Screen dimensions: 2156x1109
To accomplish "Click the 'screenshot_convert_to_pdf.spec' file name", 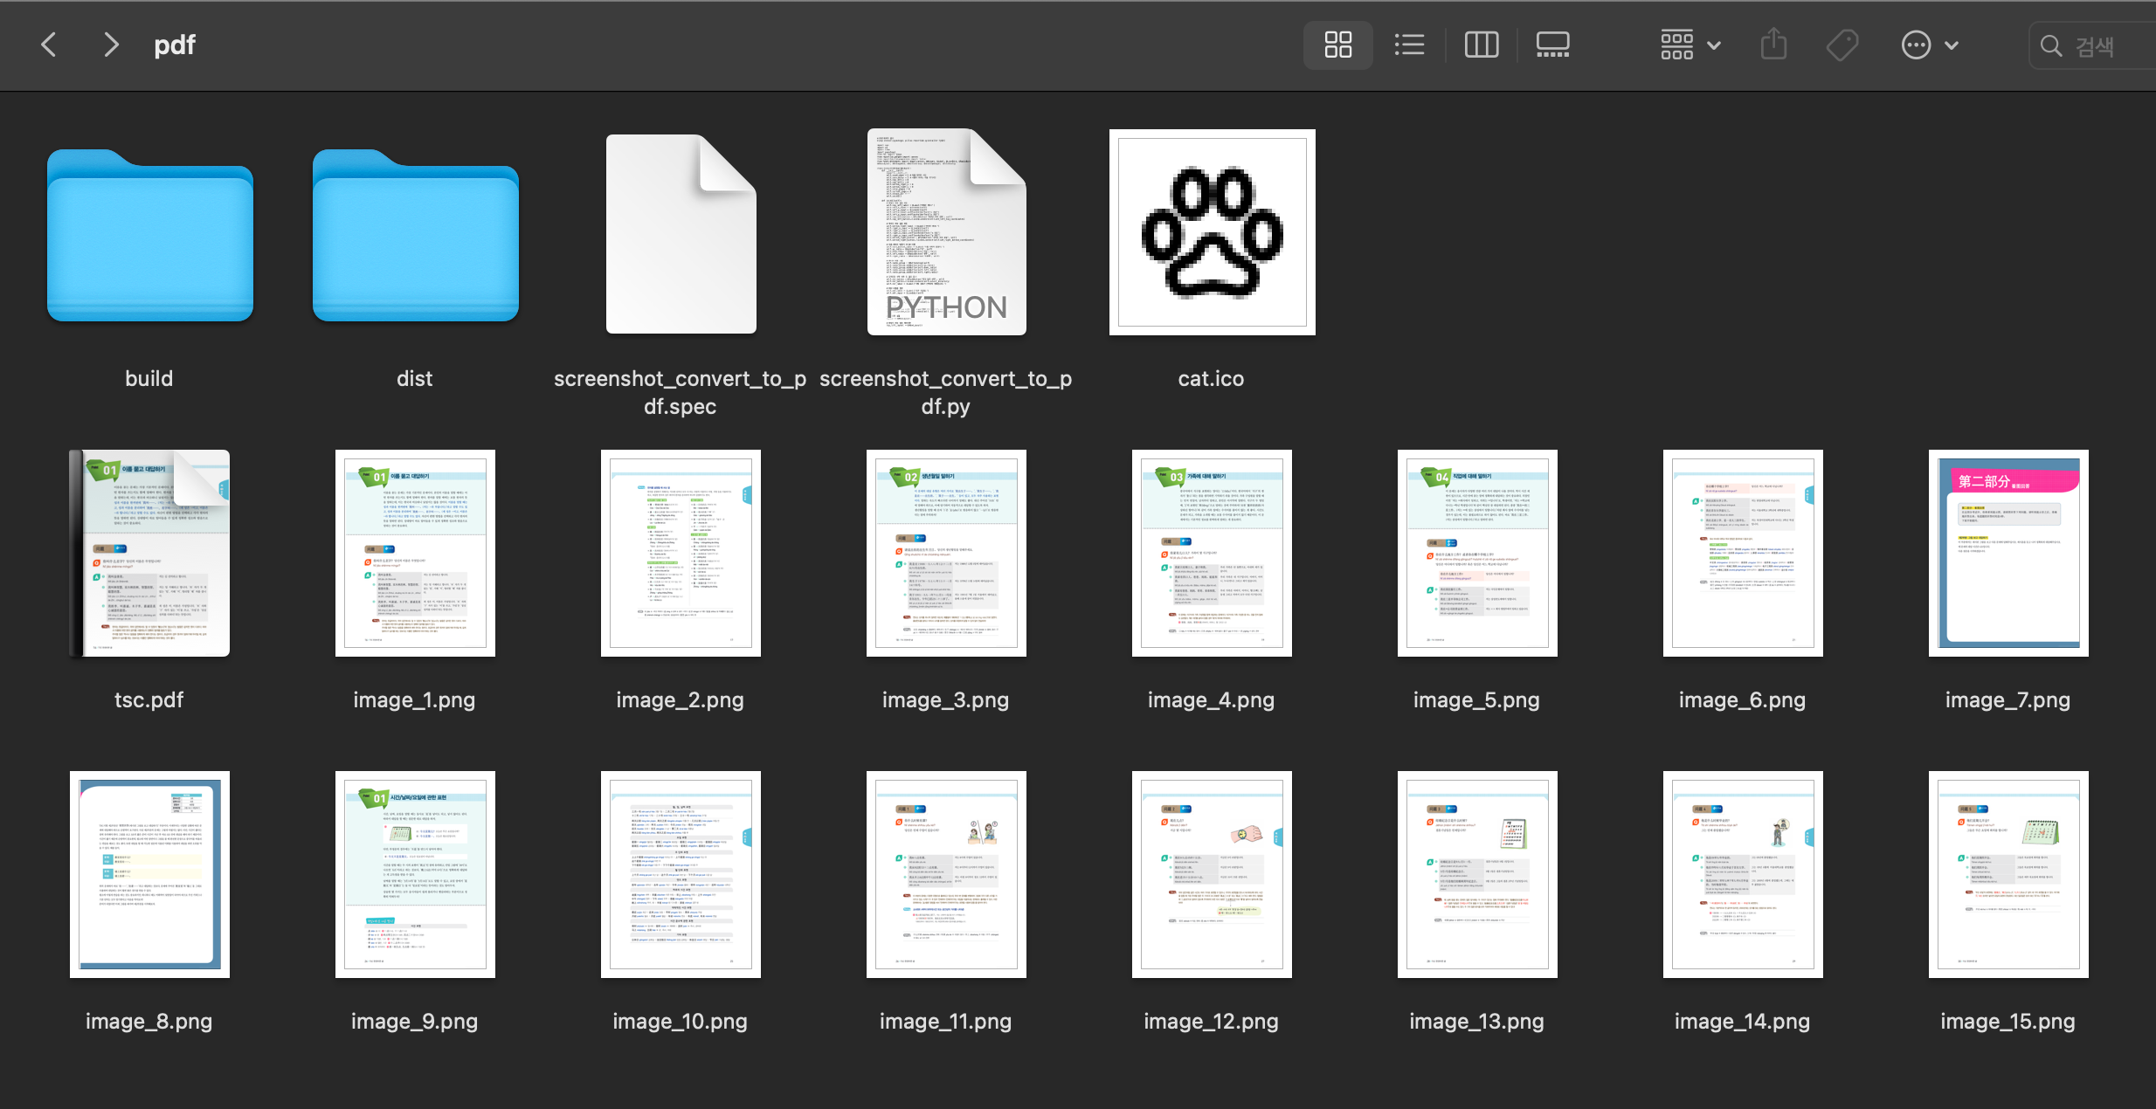I will 681,392.
